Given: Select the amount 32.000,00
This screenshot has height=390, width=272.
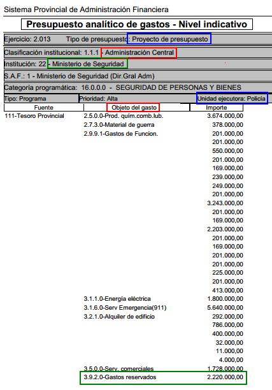Looking at the screenshot, I should 229,342.
